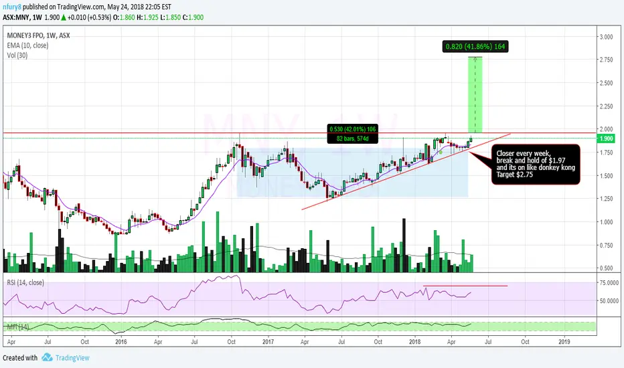Click the green 1.900 current price tag

(606, 139)
